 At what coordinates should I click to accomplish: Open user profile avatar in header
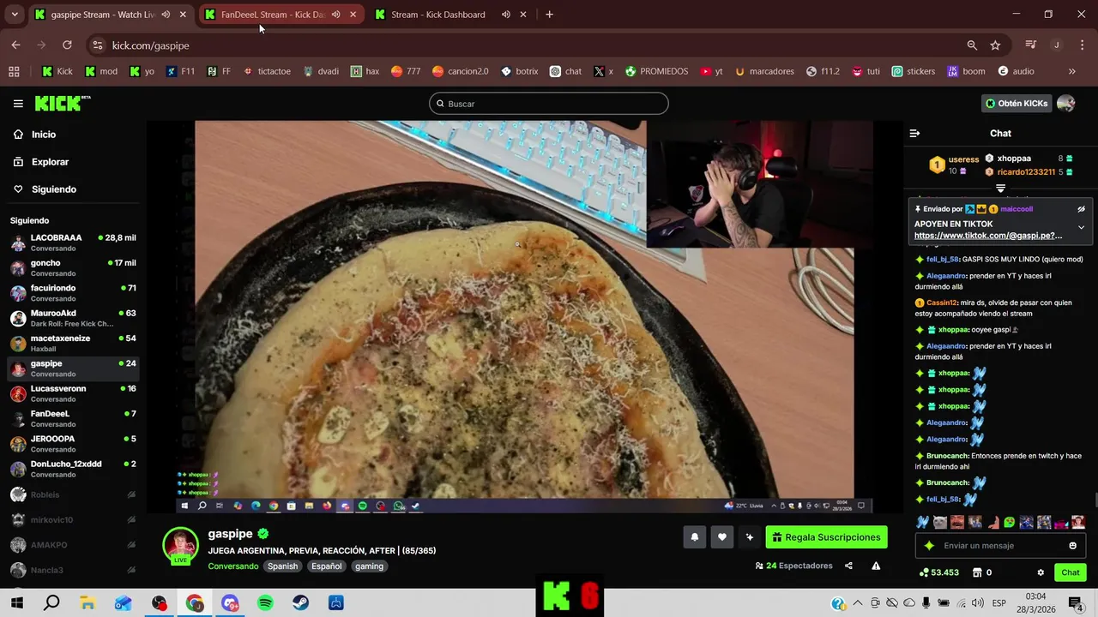click(x=1066, y=104)
